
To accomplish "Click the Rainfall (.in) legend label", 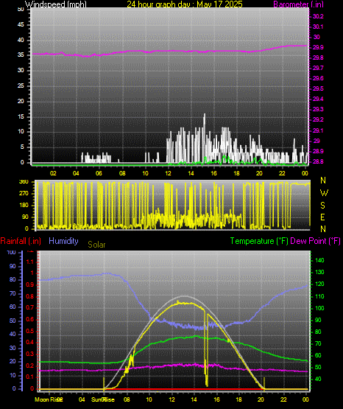I will click(21, 241).
